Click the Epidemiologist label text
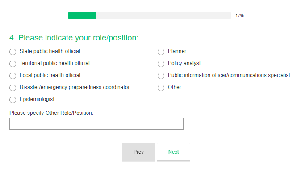The height and width of the screenshot is (170, 301). click(37, 99)
